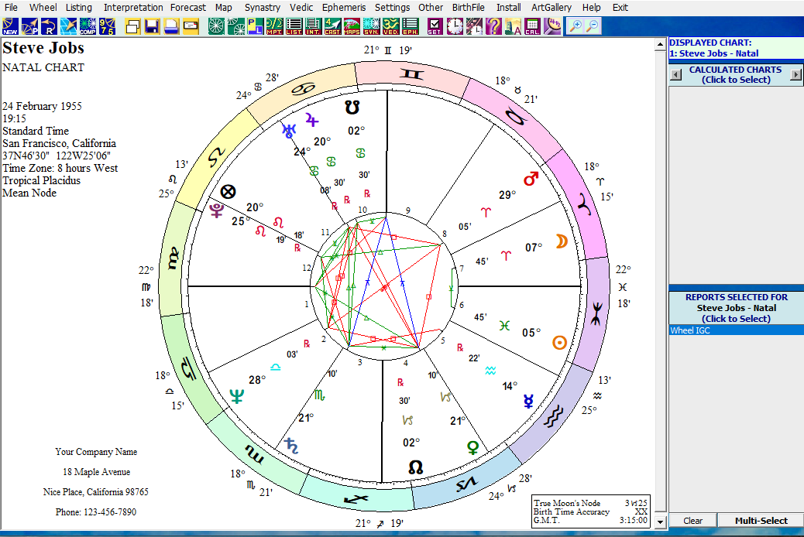This screenshot has height=537, width=804.
Task: Open the INT interpretation icon
Action: coord(313,26)
